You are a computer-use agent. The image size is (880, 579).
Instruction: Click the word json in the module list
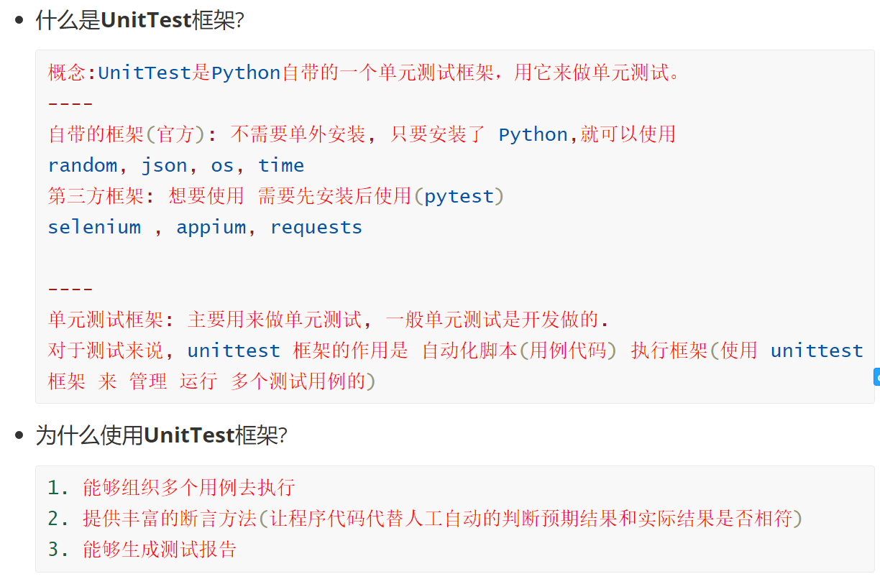(164, 166)
